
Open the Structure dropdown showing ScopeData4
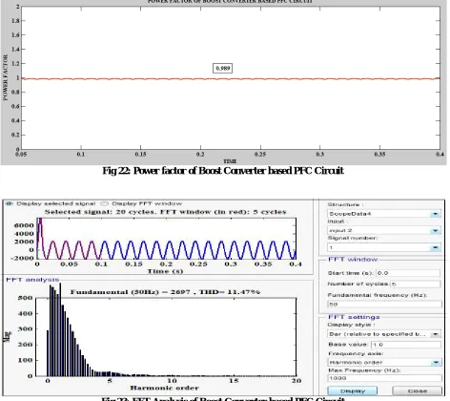(x=384, y=214)
